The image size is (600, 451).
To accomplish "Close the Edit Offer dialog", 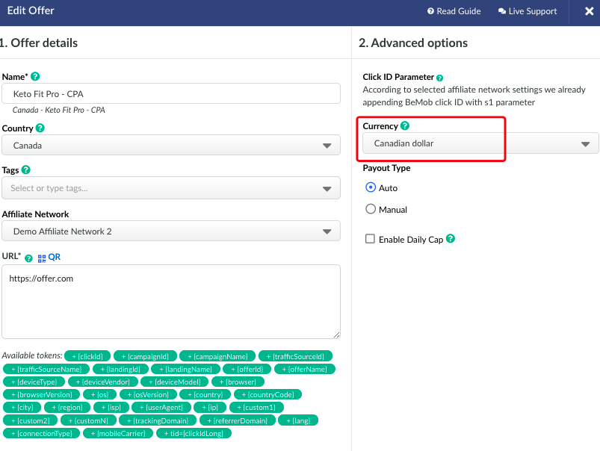I will [589, 11].
